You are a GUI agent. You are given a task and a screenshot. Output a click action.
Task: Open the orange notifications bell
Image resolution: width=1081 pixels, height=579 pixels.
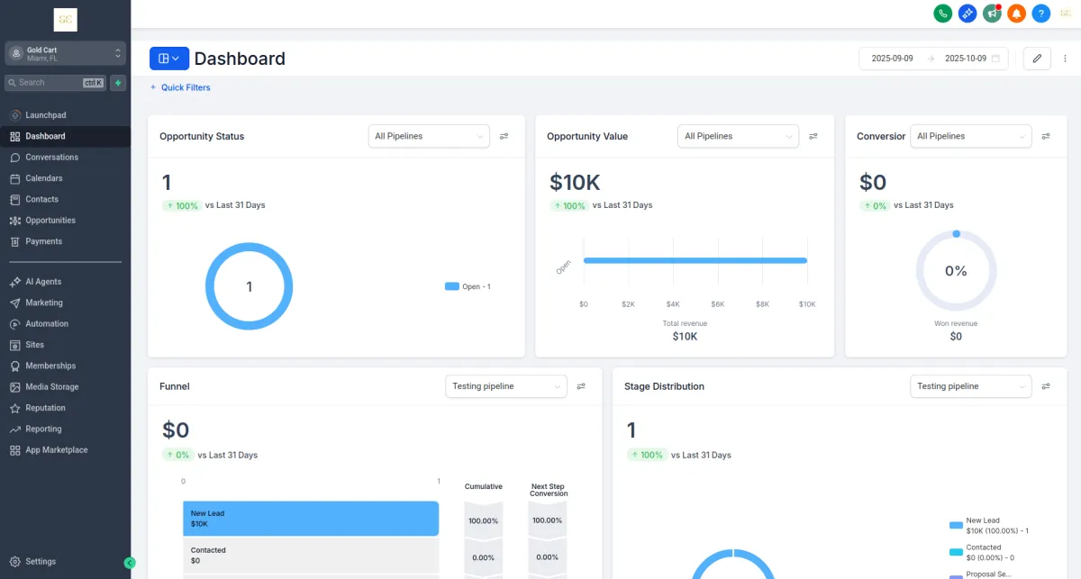coord(1016,14)
